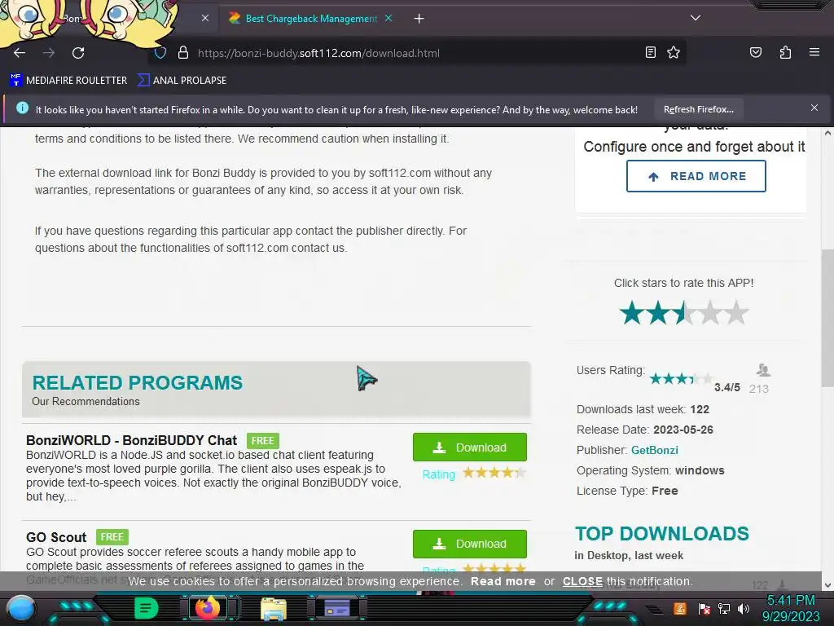The width and height of the screenshot is (834, 626).
Task: Click the READ MORE button
Action: point(696,176)
